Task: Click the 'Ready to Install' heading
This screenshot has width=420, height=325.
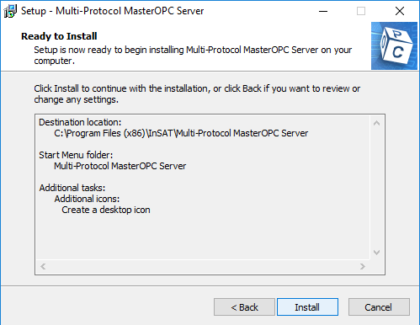Action: pos(59,36)
